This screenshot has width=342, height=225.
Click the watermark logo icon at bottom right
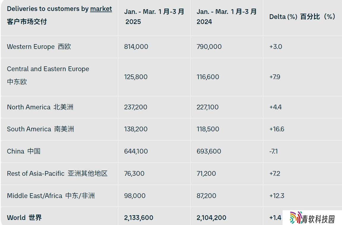296,218
